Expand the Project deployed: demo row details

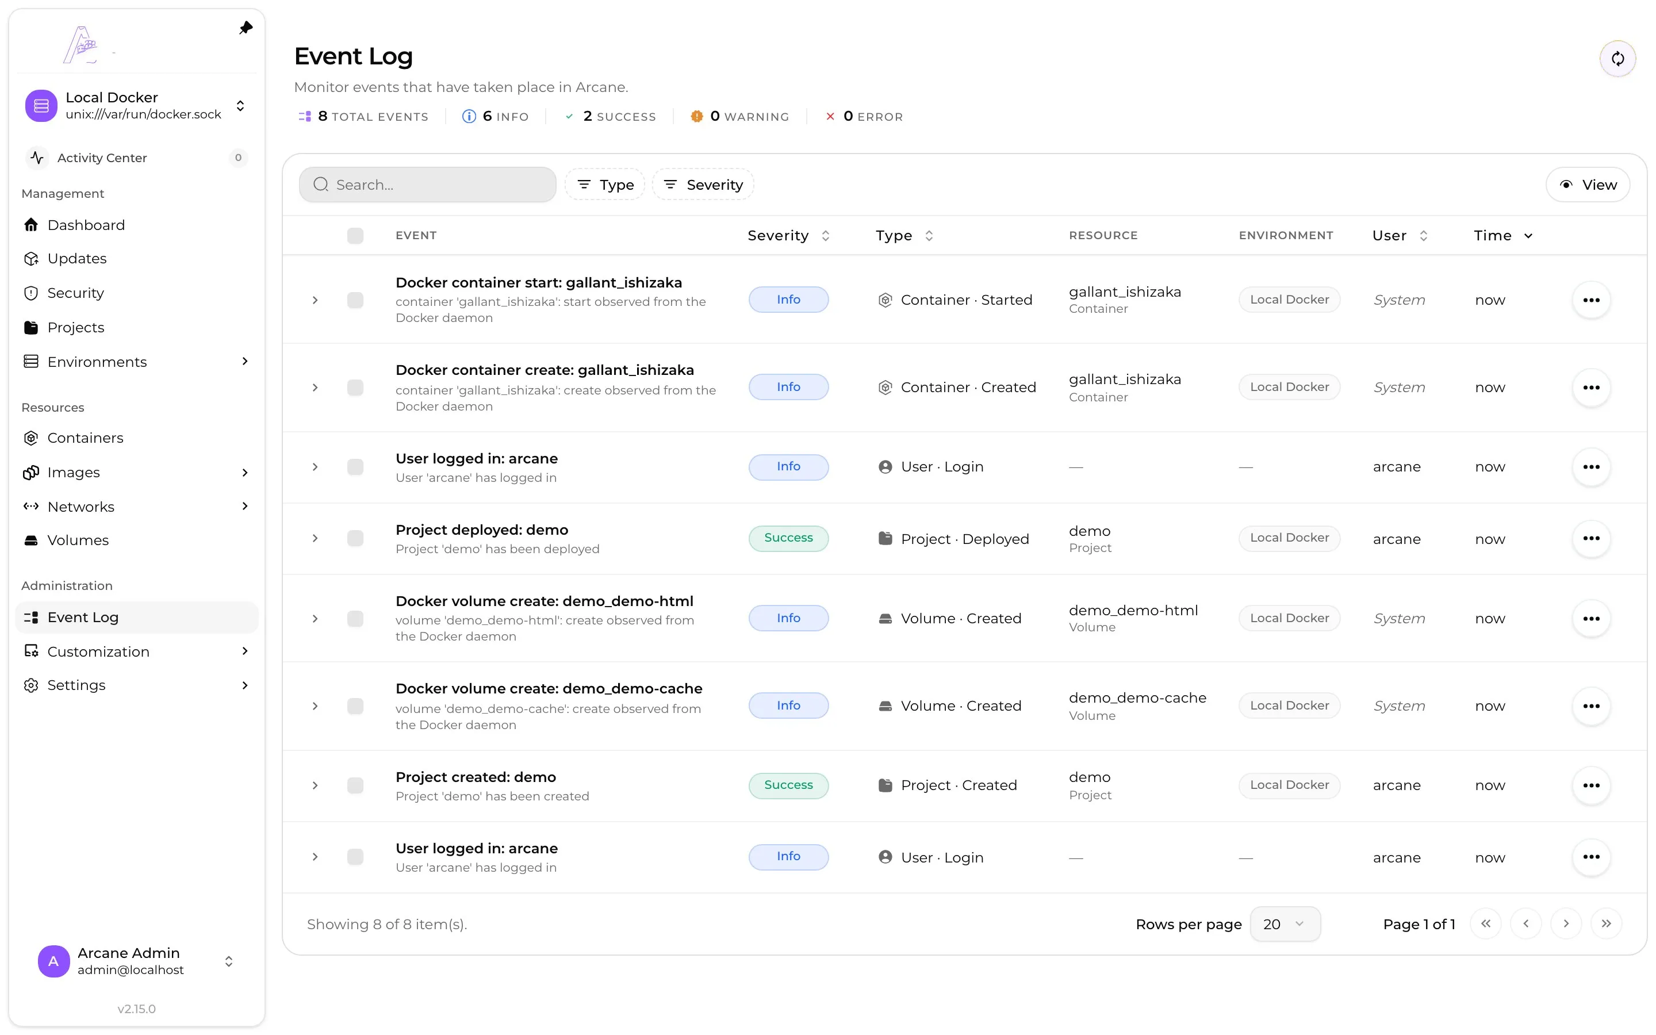point(315,538)
